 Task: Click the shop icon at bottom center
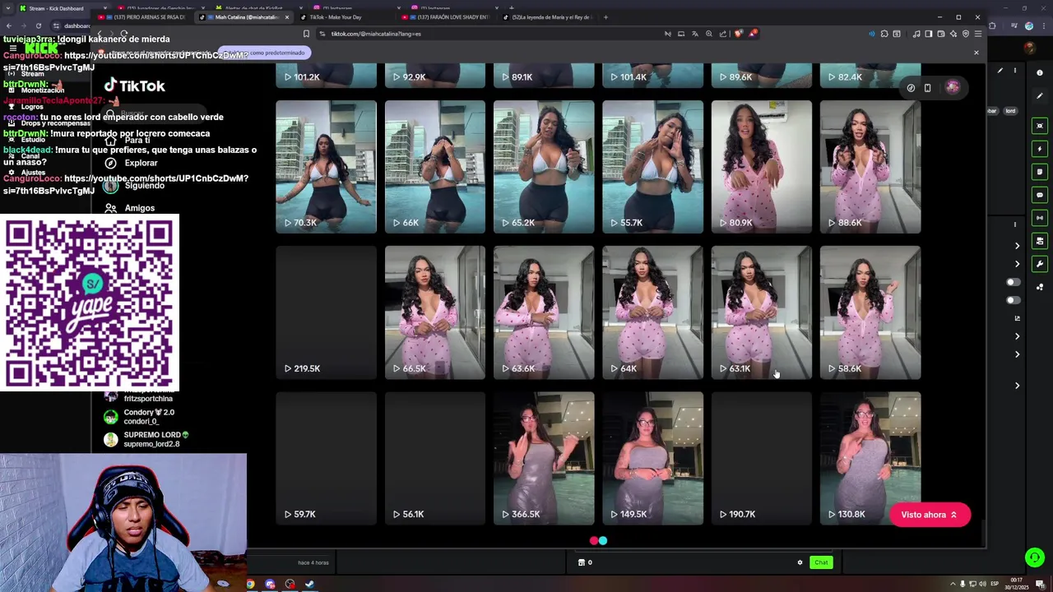(x=582, y=562)
